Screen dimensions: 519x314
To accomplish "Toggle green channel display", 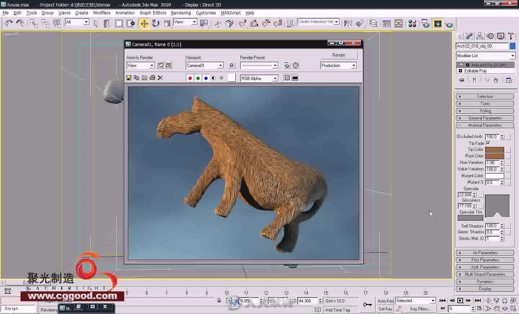I will point(198,78).
